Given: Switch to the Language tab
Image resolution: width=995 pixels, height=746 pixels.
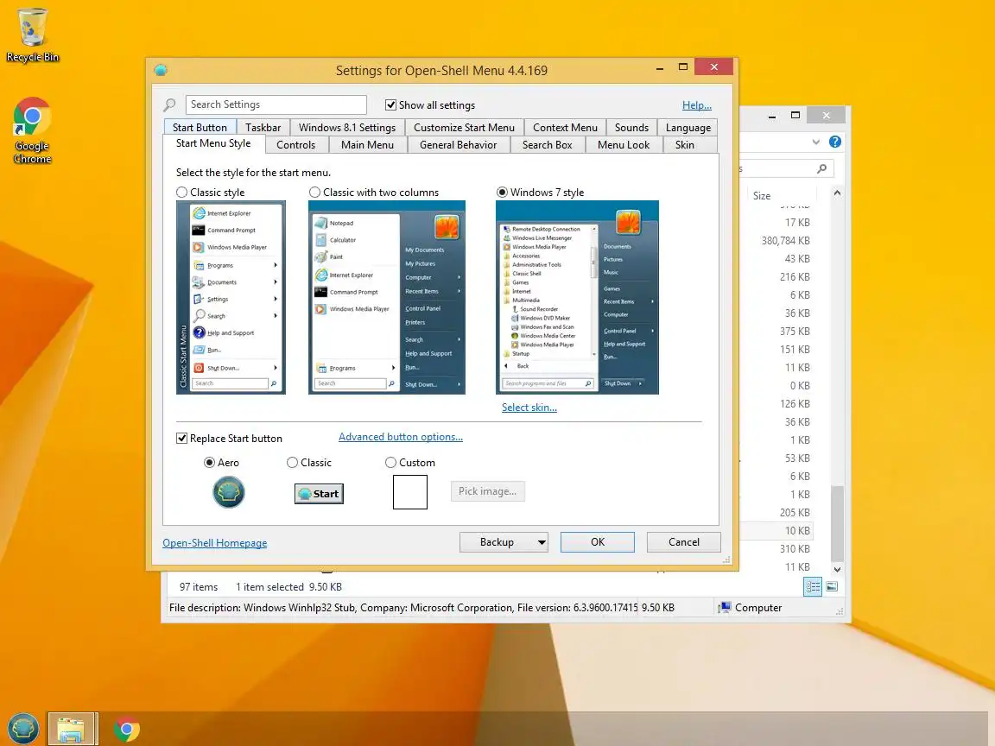Looking at the screenshot, I should [x=688, y=128].
